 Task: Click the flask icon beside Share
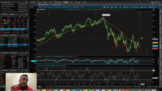(112, 7)
